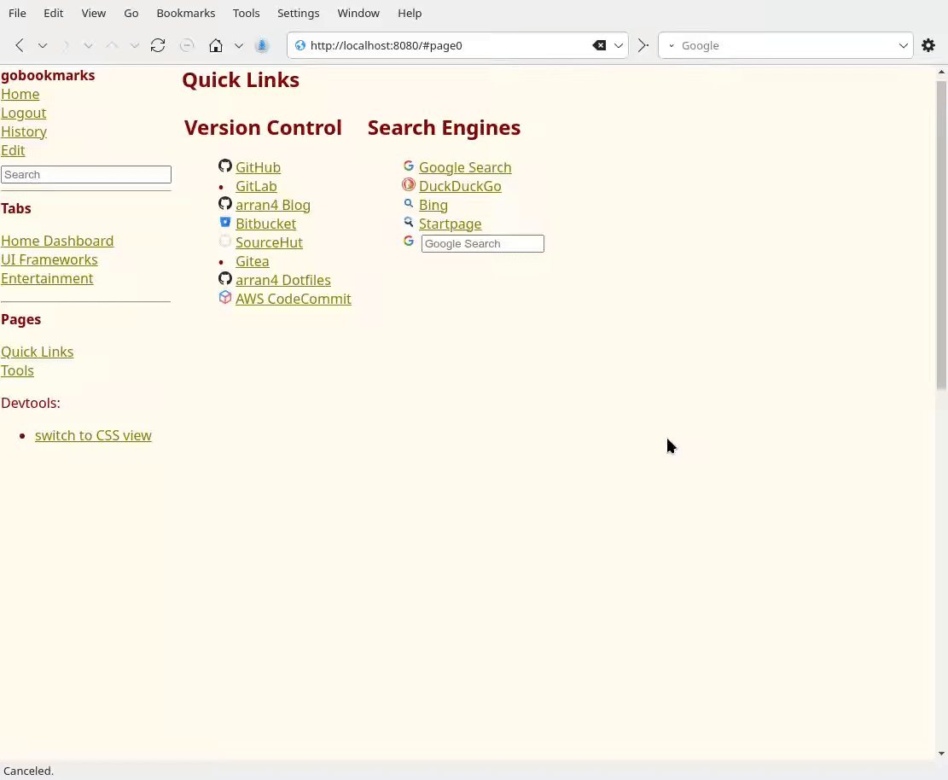Open the up-level dropdown arrow

pos(134,45)
